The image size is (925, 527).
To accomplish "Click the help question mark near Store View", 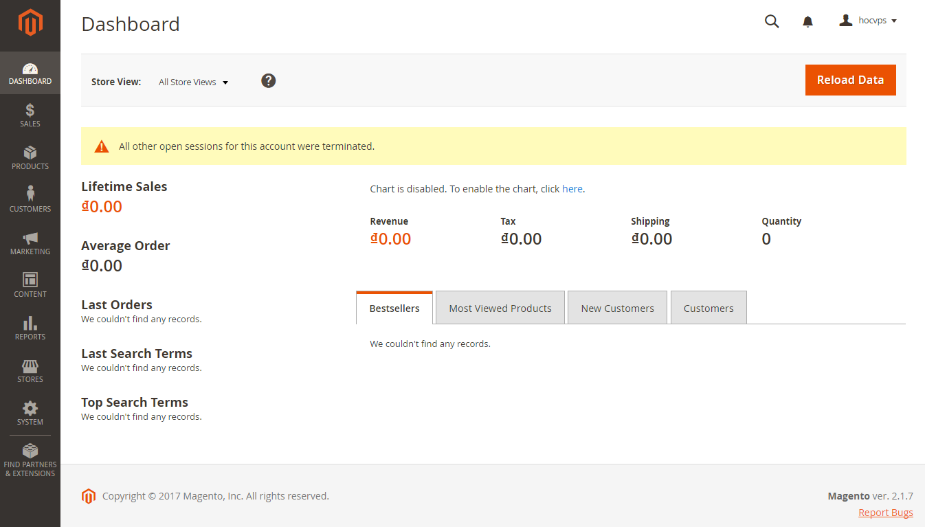I will tap(268, 80).
